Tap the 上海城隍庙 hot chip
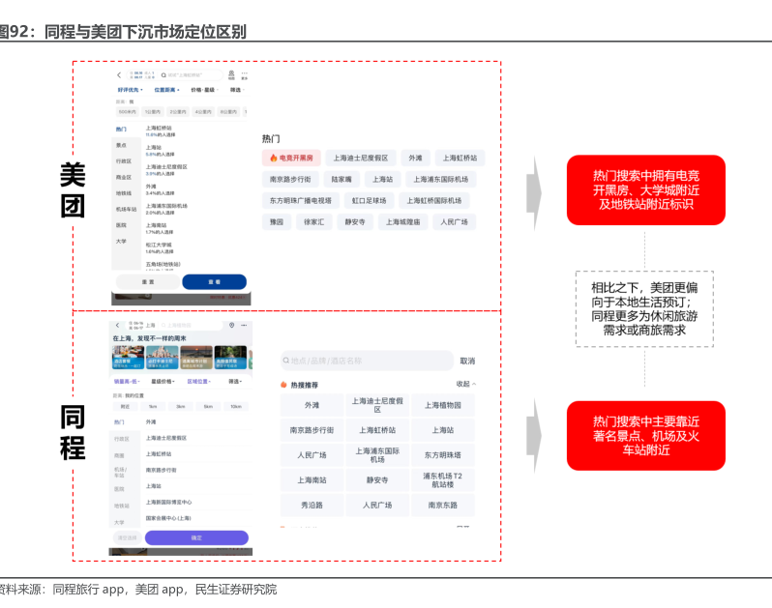 [402, 222]
